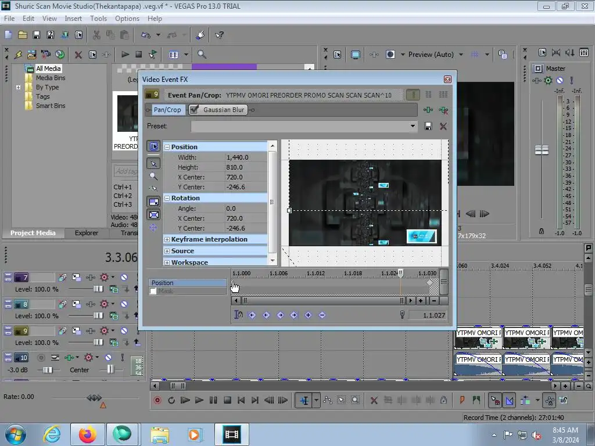595x446 pixels.
Task: Click the Video Preview external monitor icon
Action: 355,55
